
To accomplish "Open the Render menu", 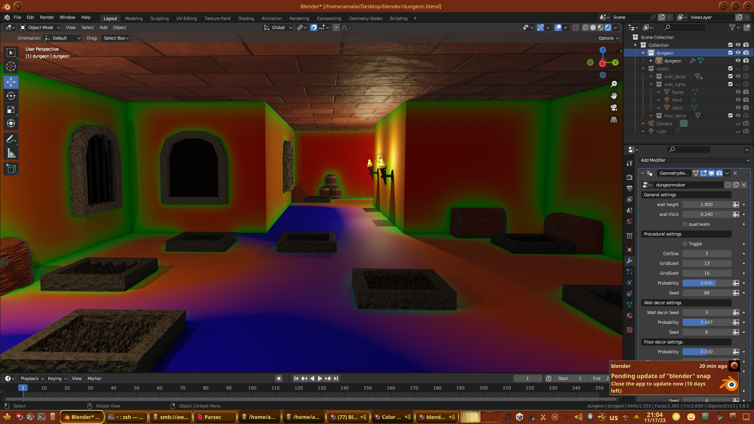I will [47, 17].
